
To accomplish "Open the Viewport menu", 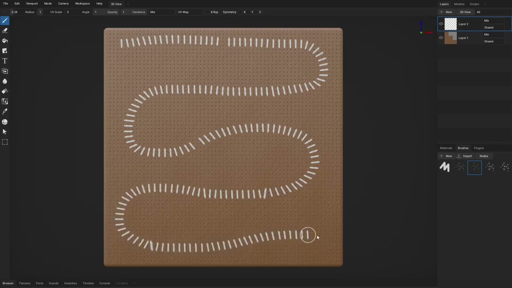I will [x=32, y=4].
